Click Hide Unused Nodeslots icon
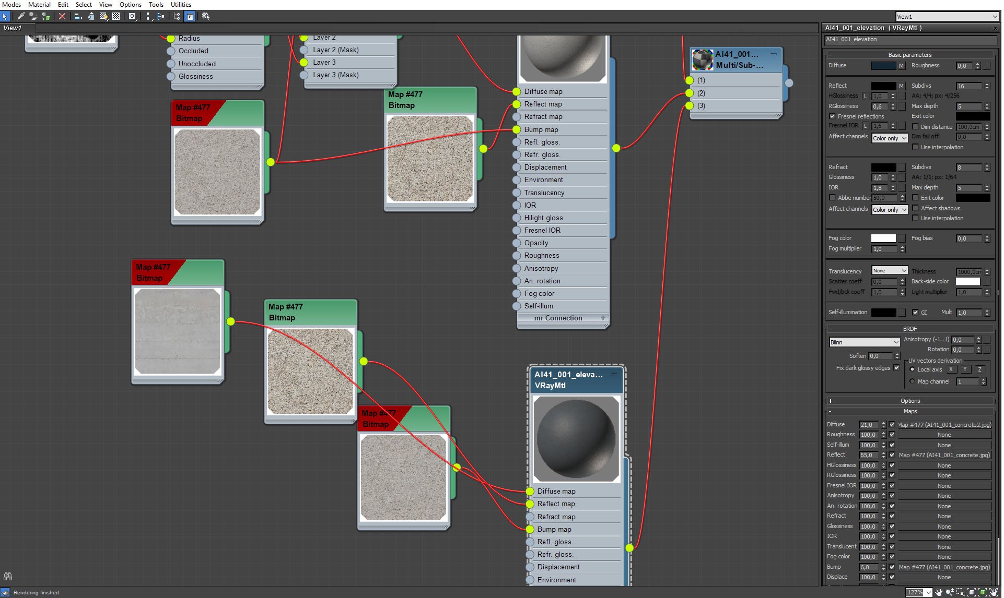The width and height of the screenshot is (1004, 598). pos(91,16)
